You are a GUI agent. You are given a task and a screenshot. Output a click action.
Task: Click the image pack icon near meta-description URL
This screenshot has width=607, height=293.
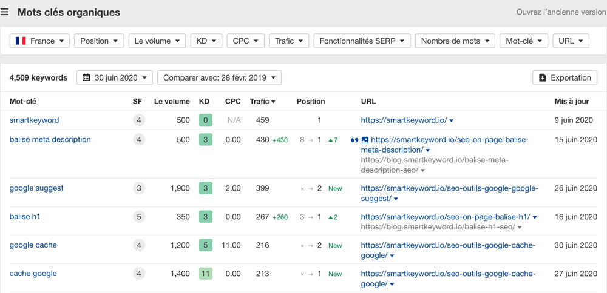365,140
